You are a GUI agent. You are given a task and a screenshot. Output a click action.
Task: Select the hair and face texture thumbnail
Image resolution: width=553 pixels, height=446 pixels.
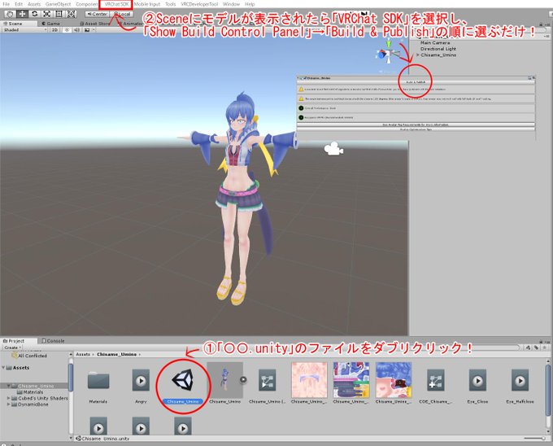(394, 380)
